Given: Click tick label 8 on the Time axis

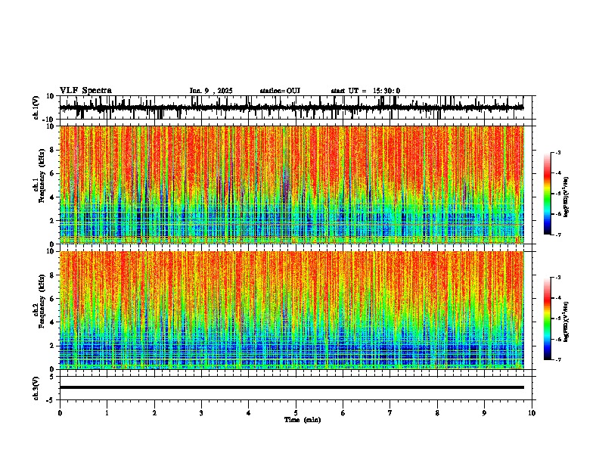Looking at the screenshot, I should 437,413.
